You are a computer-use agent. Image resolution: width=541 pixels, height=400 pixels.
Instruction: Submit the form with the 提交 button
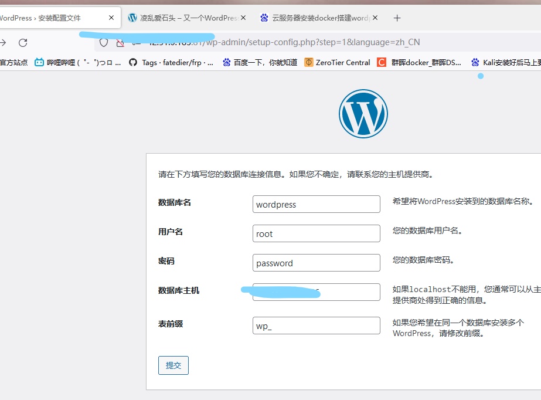click(173, 365)
